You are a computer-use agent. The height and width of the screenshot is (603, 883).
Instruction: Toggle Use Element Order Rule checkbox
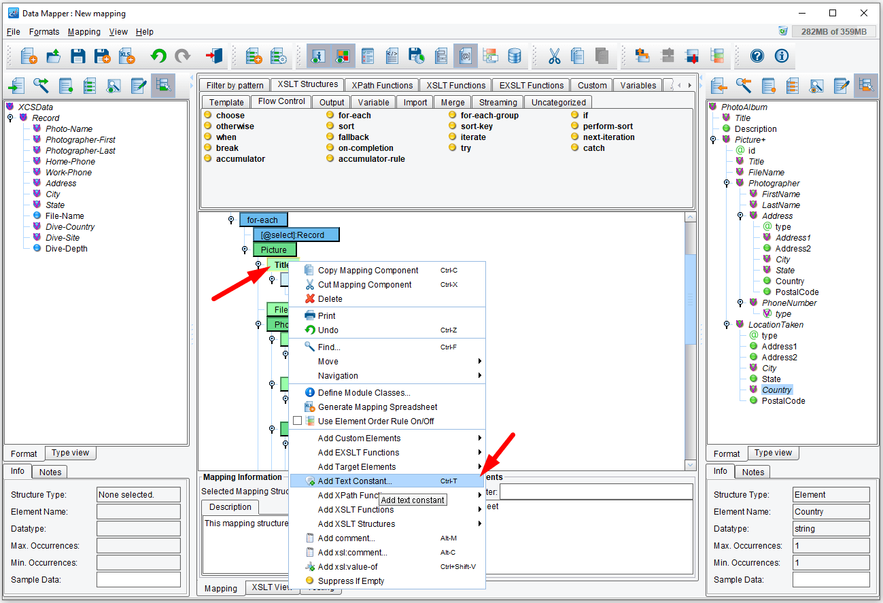[x=297, y=421]
